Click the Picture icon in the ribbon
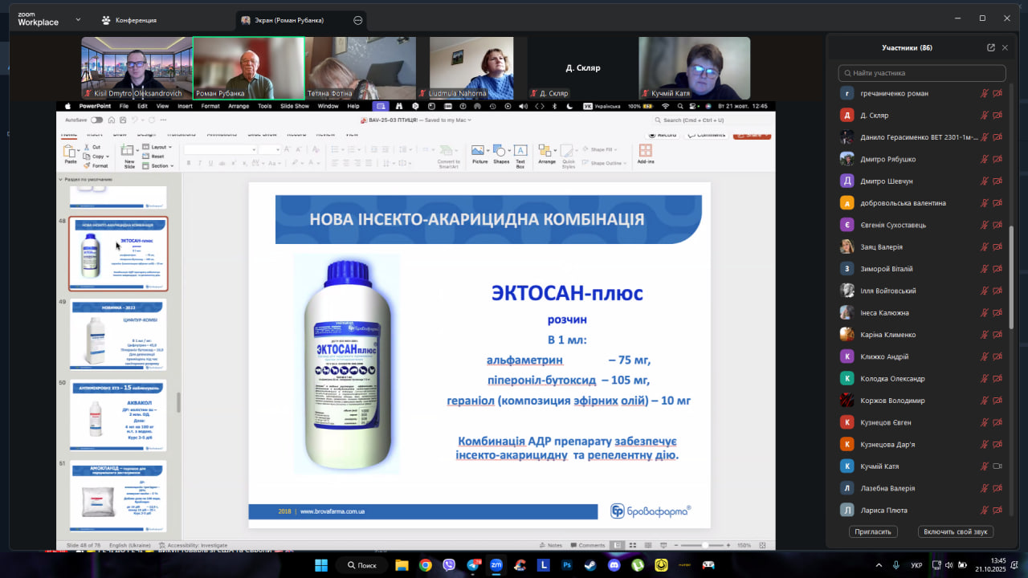Image resolution: width=1028 pixels, height=578 pixels. point(479,153)
